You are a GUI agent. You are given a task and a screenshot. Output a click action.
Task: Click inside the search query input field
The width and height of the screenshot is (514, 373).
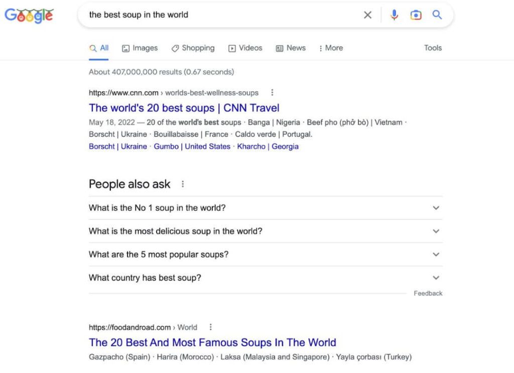[221, 15]
